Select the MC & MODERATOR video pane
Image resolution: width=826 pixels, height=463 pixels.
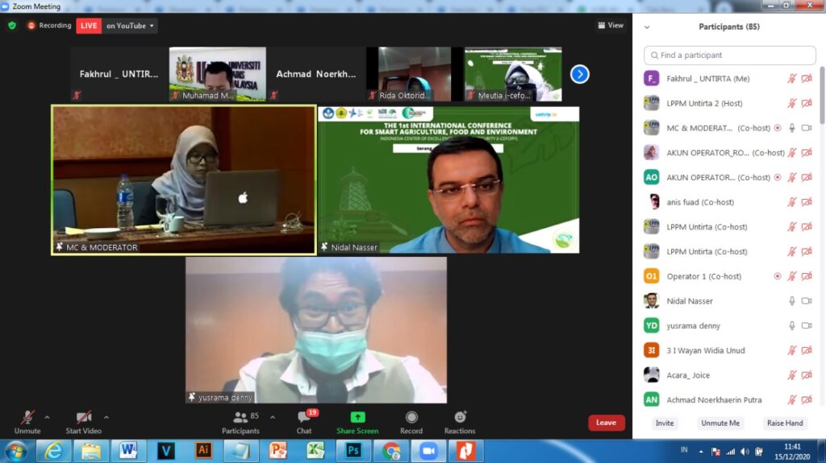coord(184,180)
